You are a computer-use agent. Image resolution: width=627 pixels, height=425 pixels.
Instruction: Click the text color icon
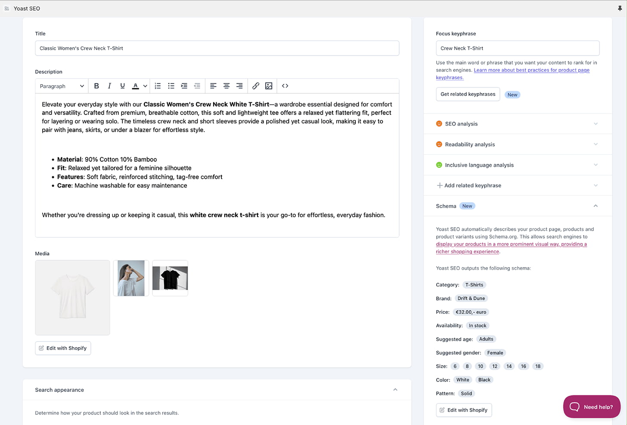(135, 86)
